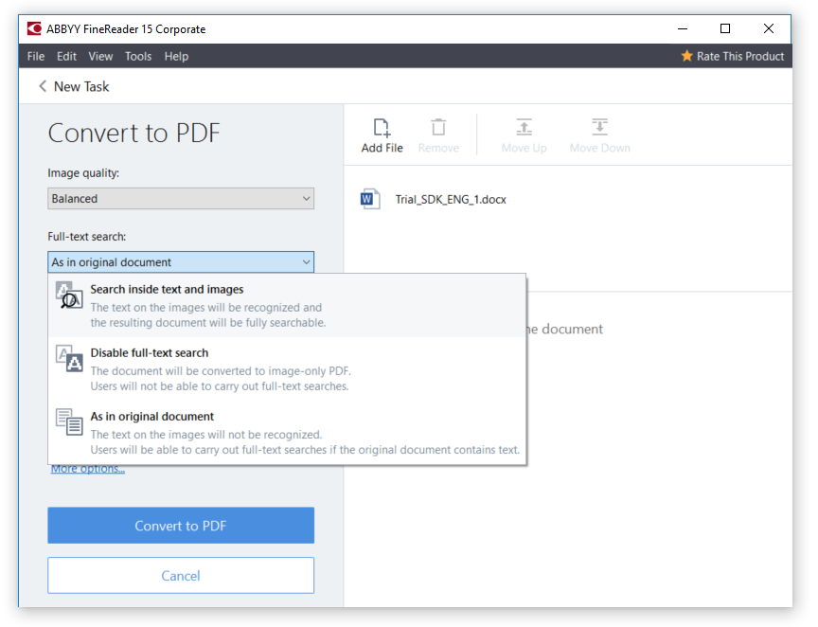Open the Image quality Balanced dropdown

tap(181, 198)
